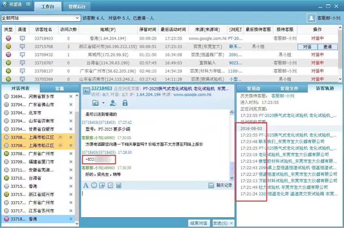Open the 全部网站 site filter dropdown

77,18
